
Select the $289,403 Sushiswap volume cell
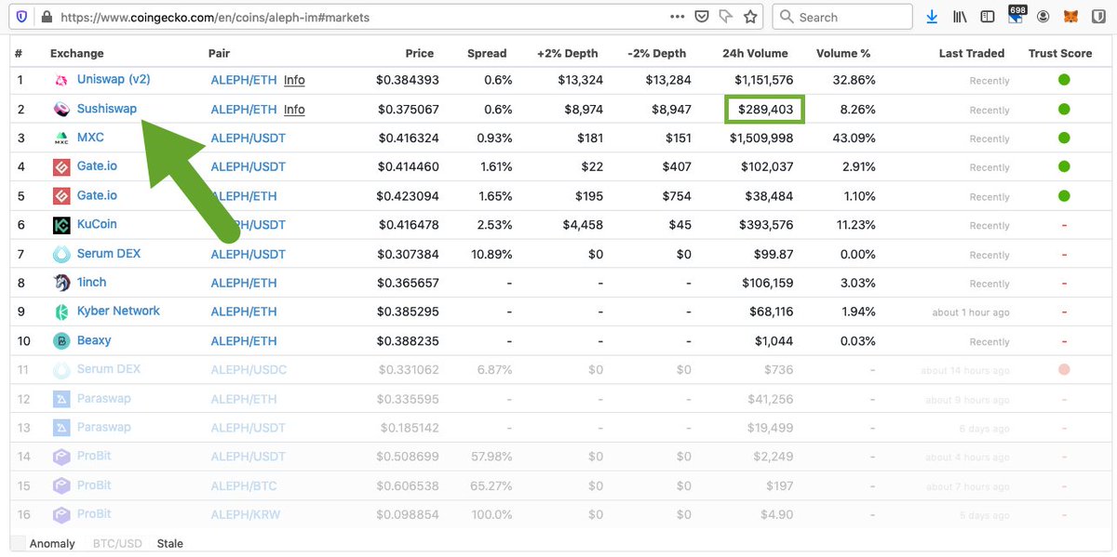coord(765,109)
